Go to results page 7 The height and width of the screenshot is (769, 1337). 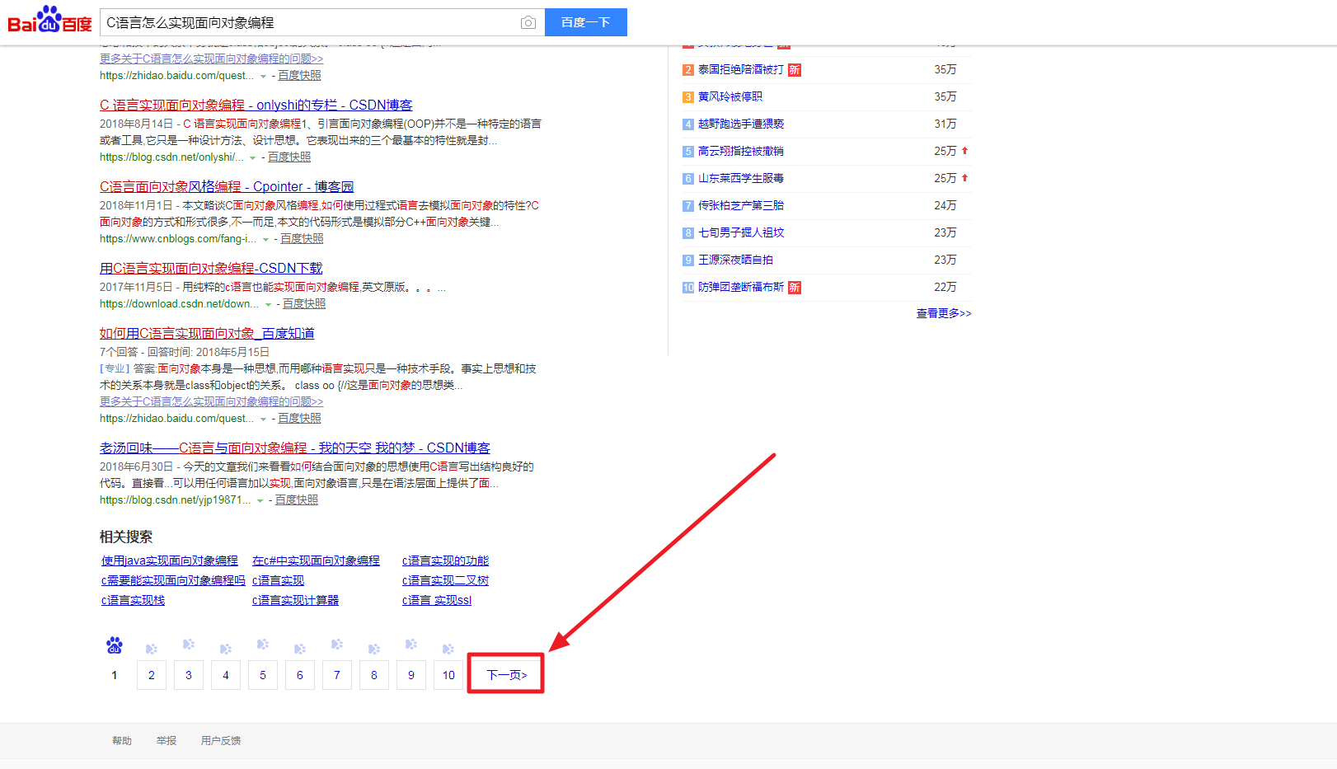337,675
